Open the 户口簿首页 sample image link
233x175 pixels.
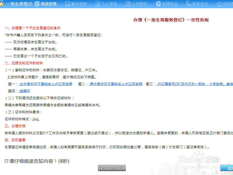click(x=195, y=84)
